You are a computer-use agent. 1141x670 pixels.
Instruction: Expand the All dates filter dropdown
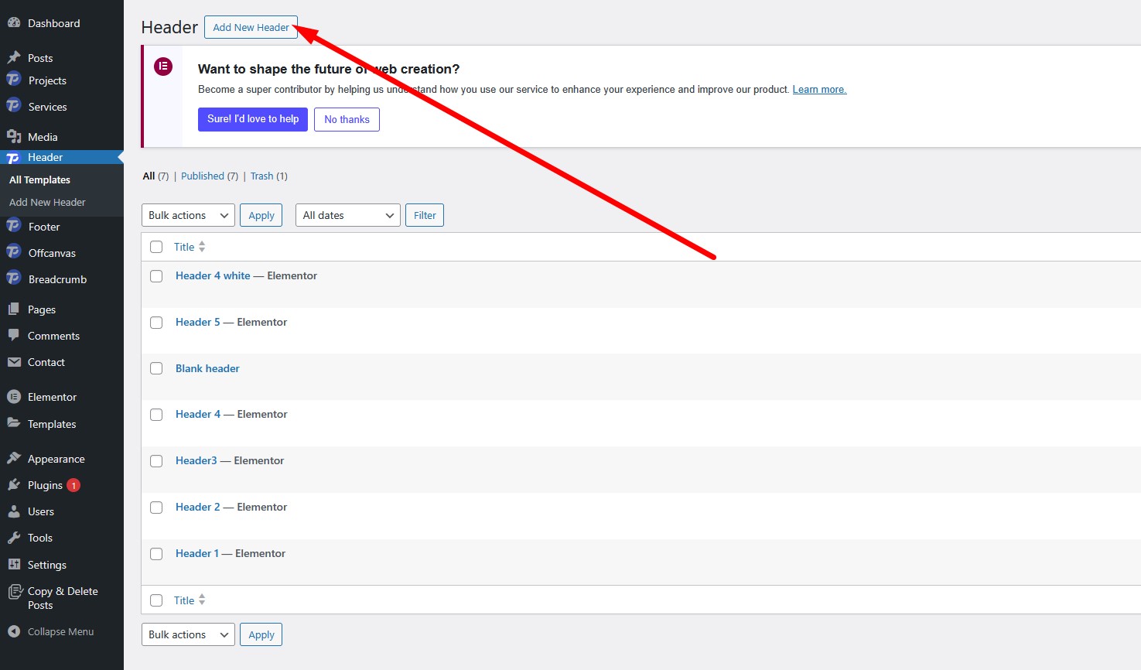point(347,215)
